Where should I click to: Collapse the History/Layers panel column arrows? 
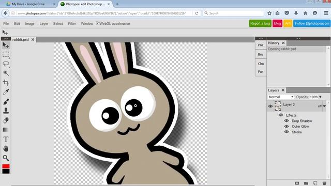pos(298,39)
